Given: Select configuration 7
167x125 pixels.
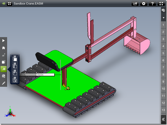Looking at the screenshot, I should pyautogui.click(x=163, y=67).
